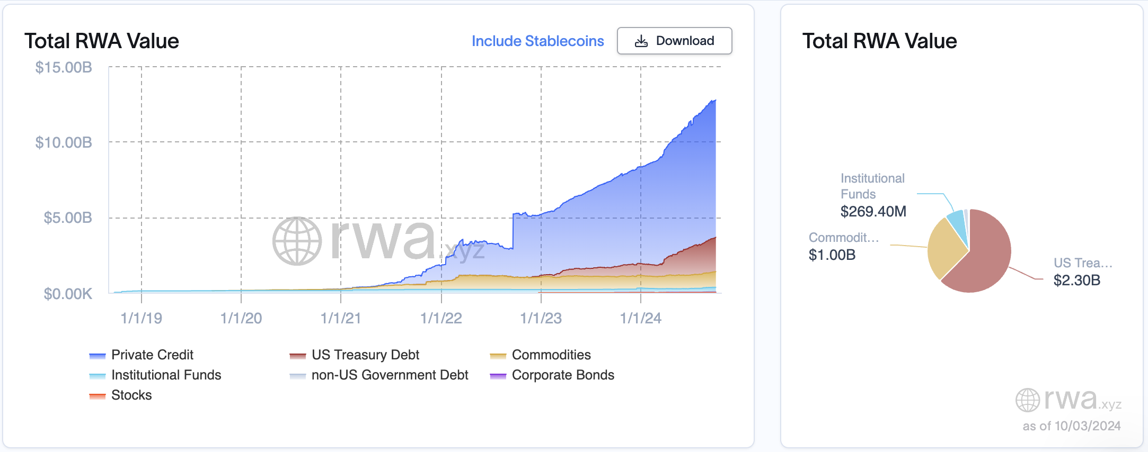Toggle Include Stablecoins on the chart
Screen dimensions: 1148x452
pyautogui.click(x=537, y=41)
